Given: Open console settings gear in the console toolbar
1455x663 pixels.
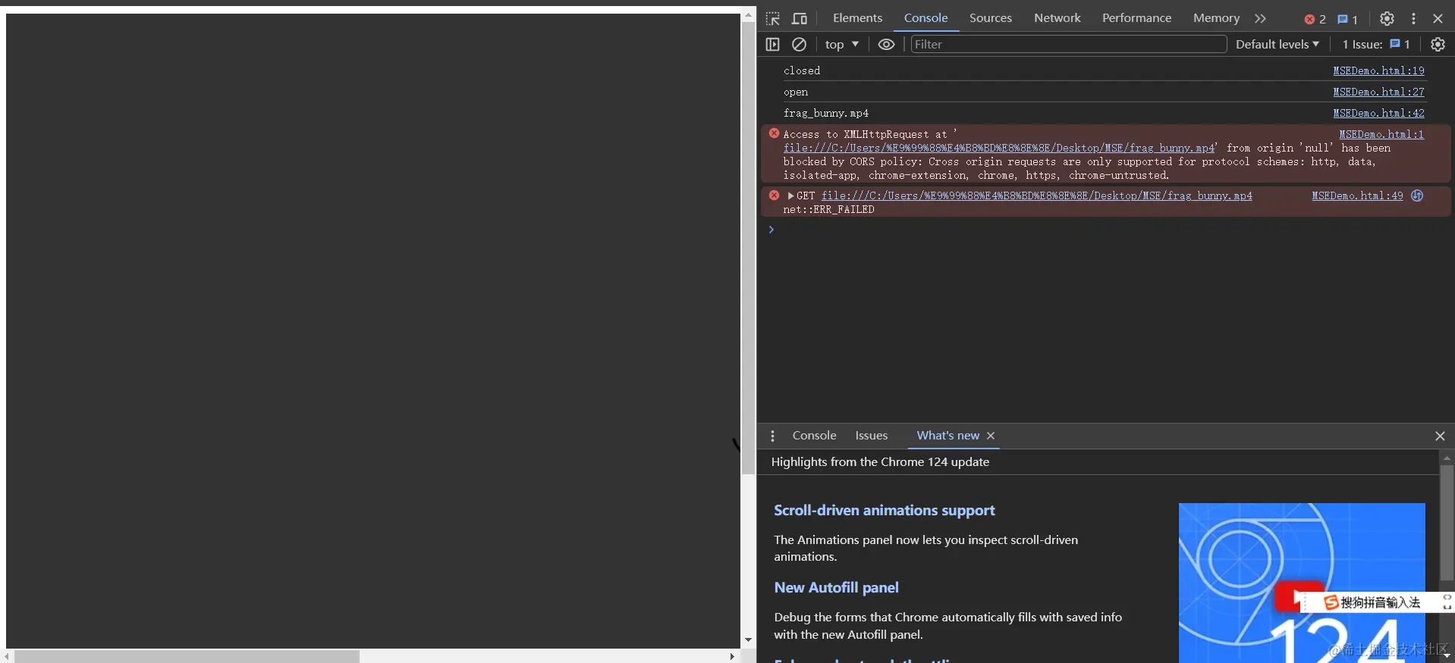Looking at the screenshot, I should (1438, 45).
